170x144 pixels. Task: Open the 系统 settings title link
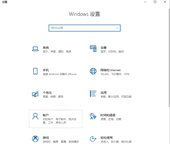click(x=46, y=47)
